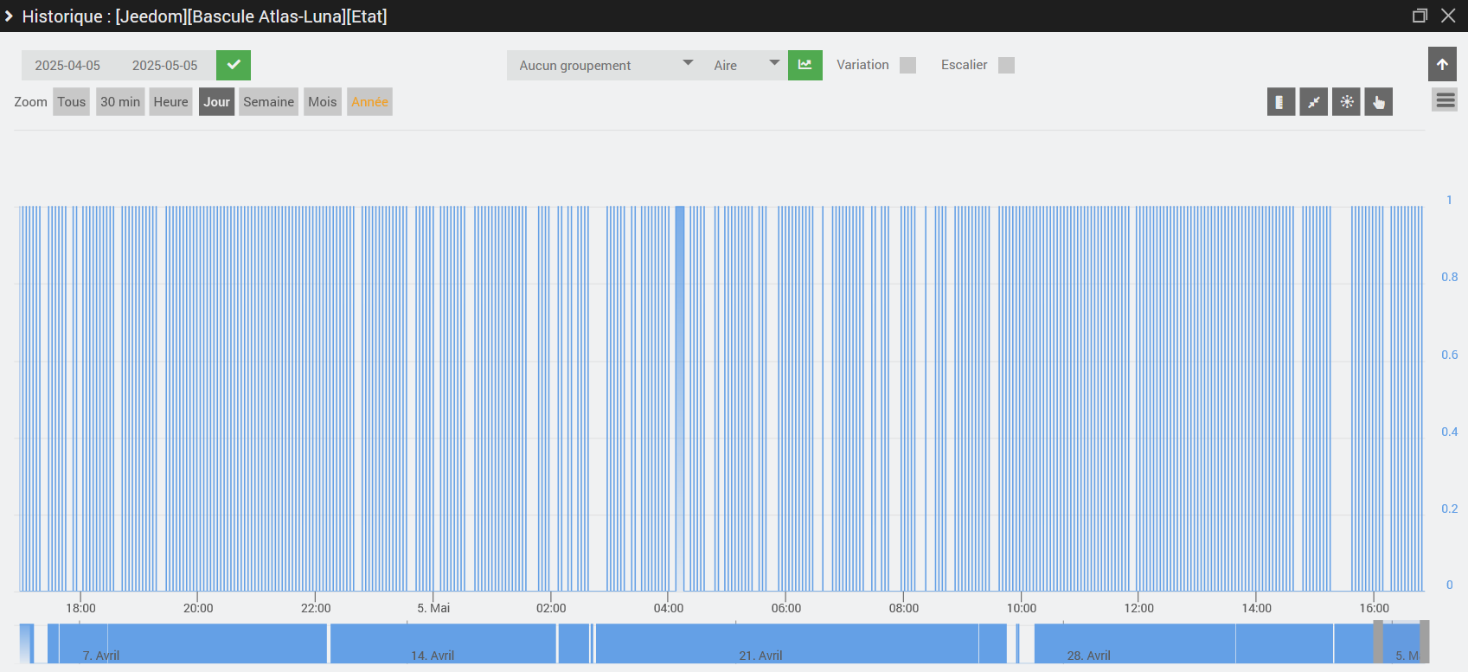This screenshot has height=672, width=1468.
Task: Click the wide blue bar near 04:00
Action: pyautogui.click(x=680, y=398)
